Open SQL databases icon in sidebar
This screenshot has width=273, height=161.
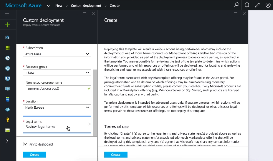tap(8, 99)
